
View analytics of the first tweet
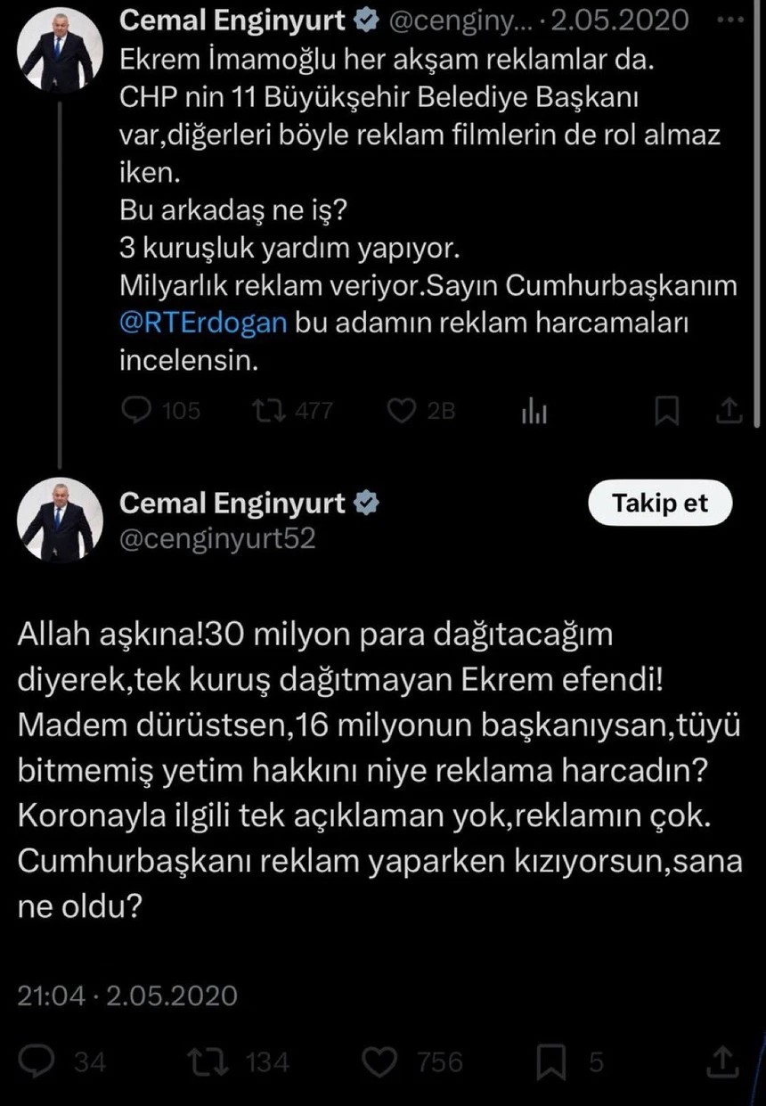(x=534, y=410)
